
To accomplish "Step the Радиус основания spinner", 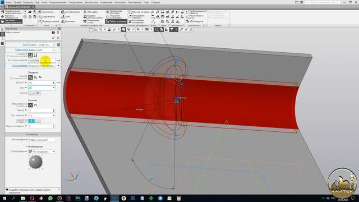I will pos(54,126).
